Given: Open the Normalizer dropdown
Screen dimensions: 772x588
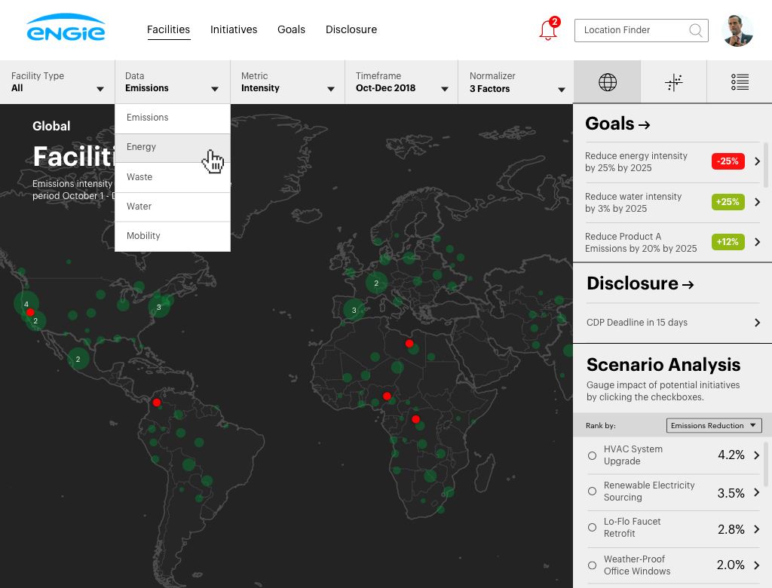Looking at the screenshot, I should click(x=516, y=82).
